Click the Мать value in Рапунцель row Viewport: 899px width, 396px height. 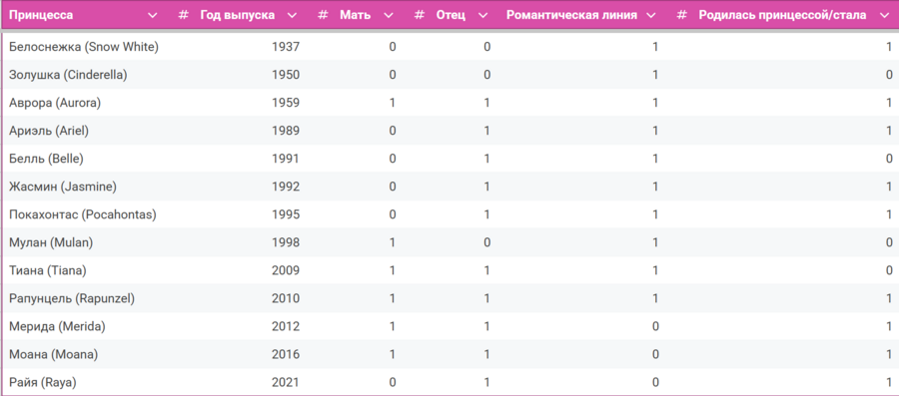pyautogui.click(x=393, y=298)
